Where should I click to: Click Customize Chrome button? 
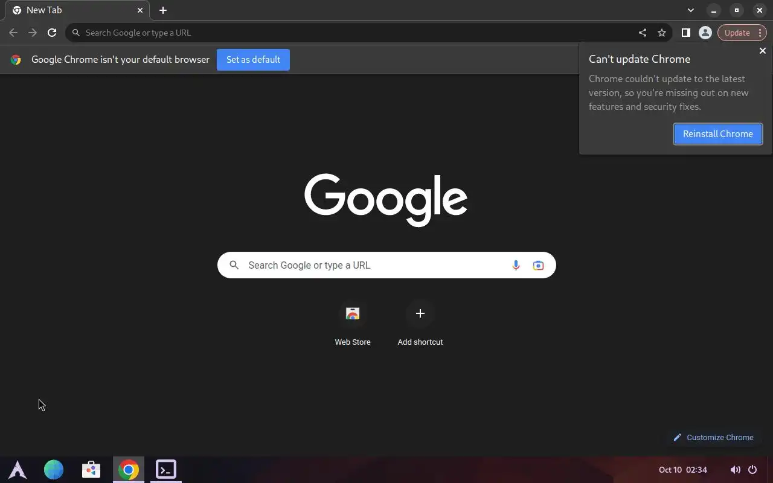713,437
